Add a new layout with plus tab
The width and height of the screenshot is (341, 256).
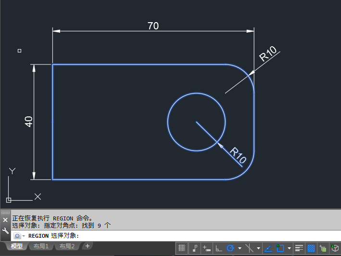[88, 246]
